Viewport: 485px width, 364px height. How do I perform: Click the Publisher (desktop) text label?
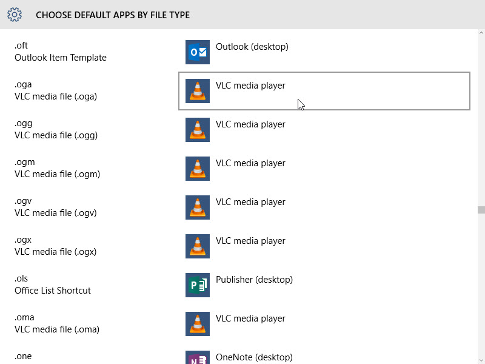point(253,280)
